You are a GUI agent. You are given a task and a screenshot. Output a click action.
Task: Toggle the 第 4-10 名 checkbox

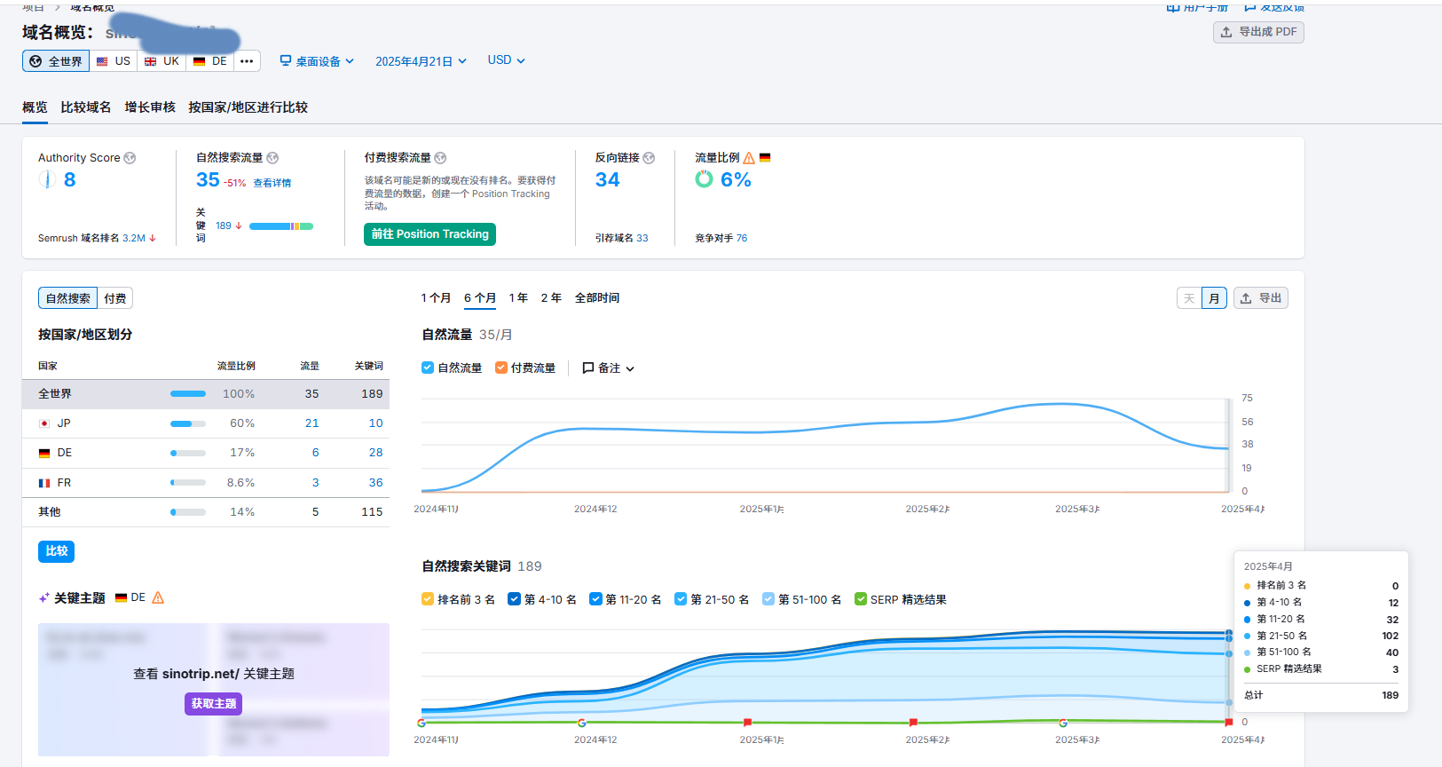click(514, 599)
